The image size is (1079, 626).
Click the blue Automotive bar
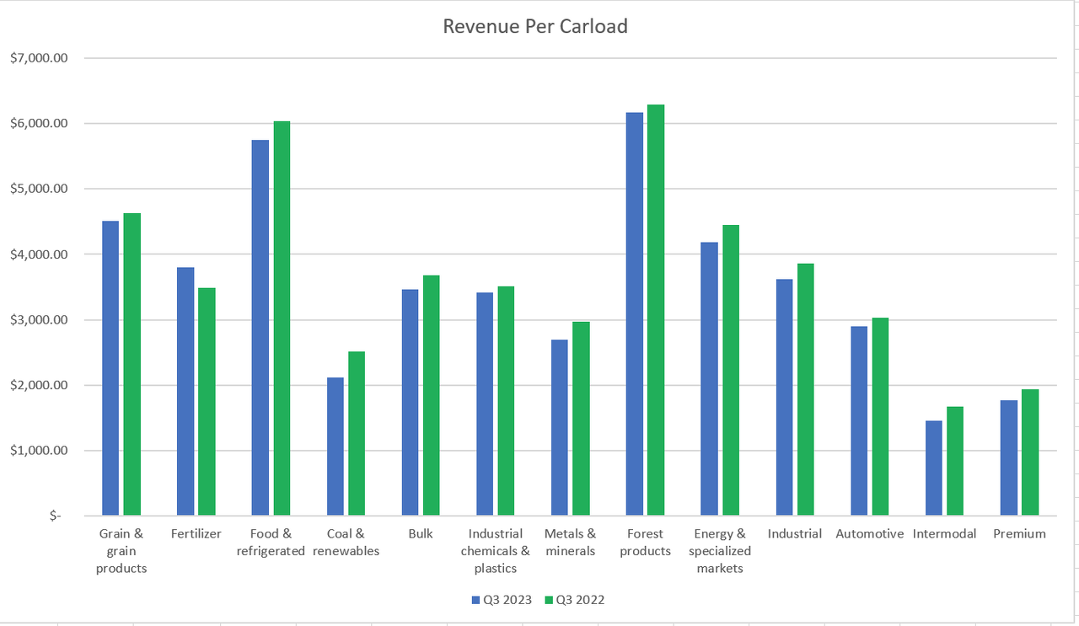859,420
